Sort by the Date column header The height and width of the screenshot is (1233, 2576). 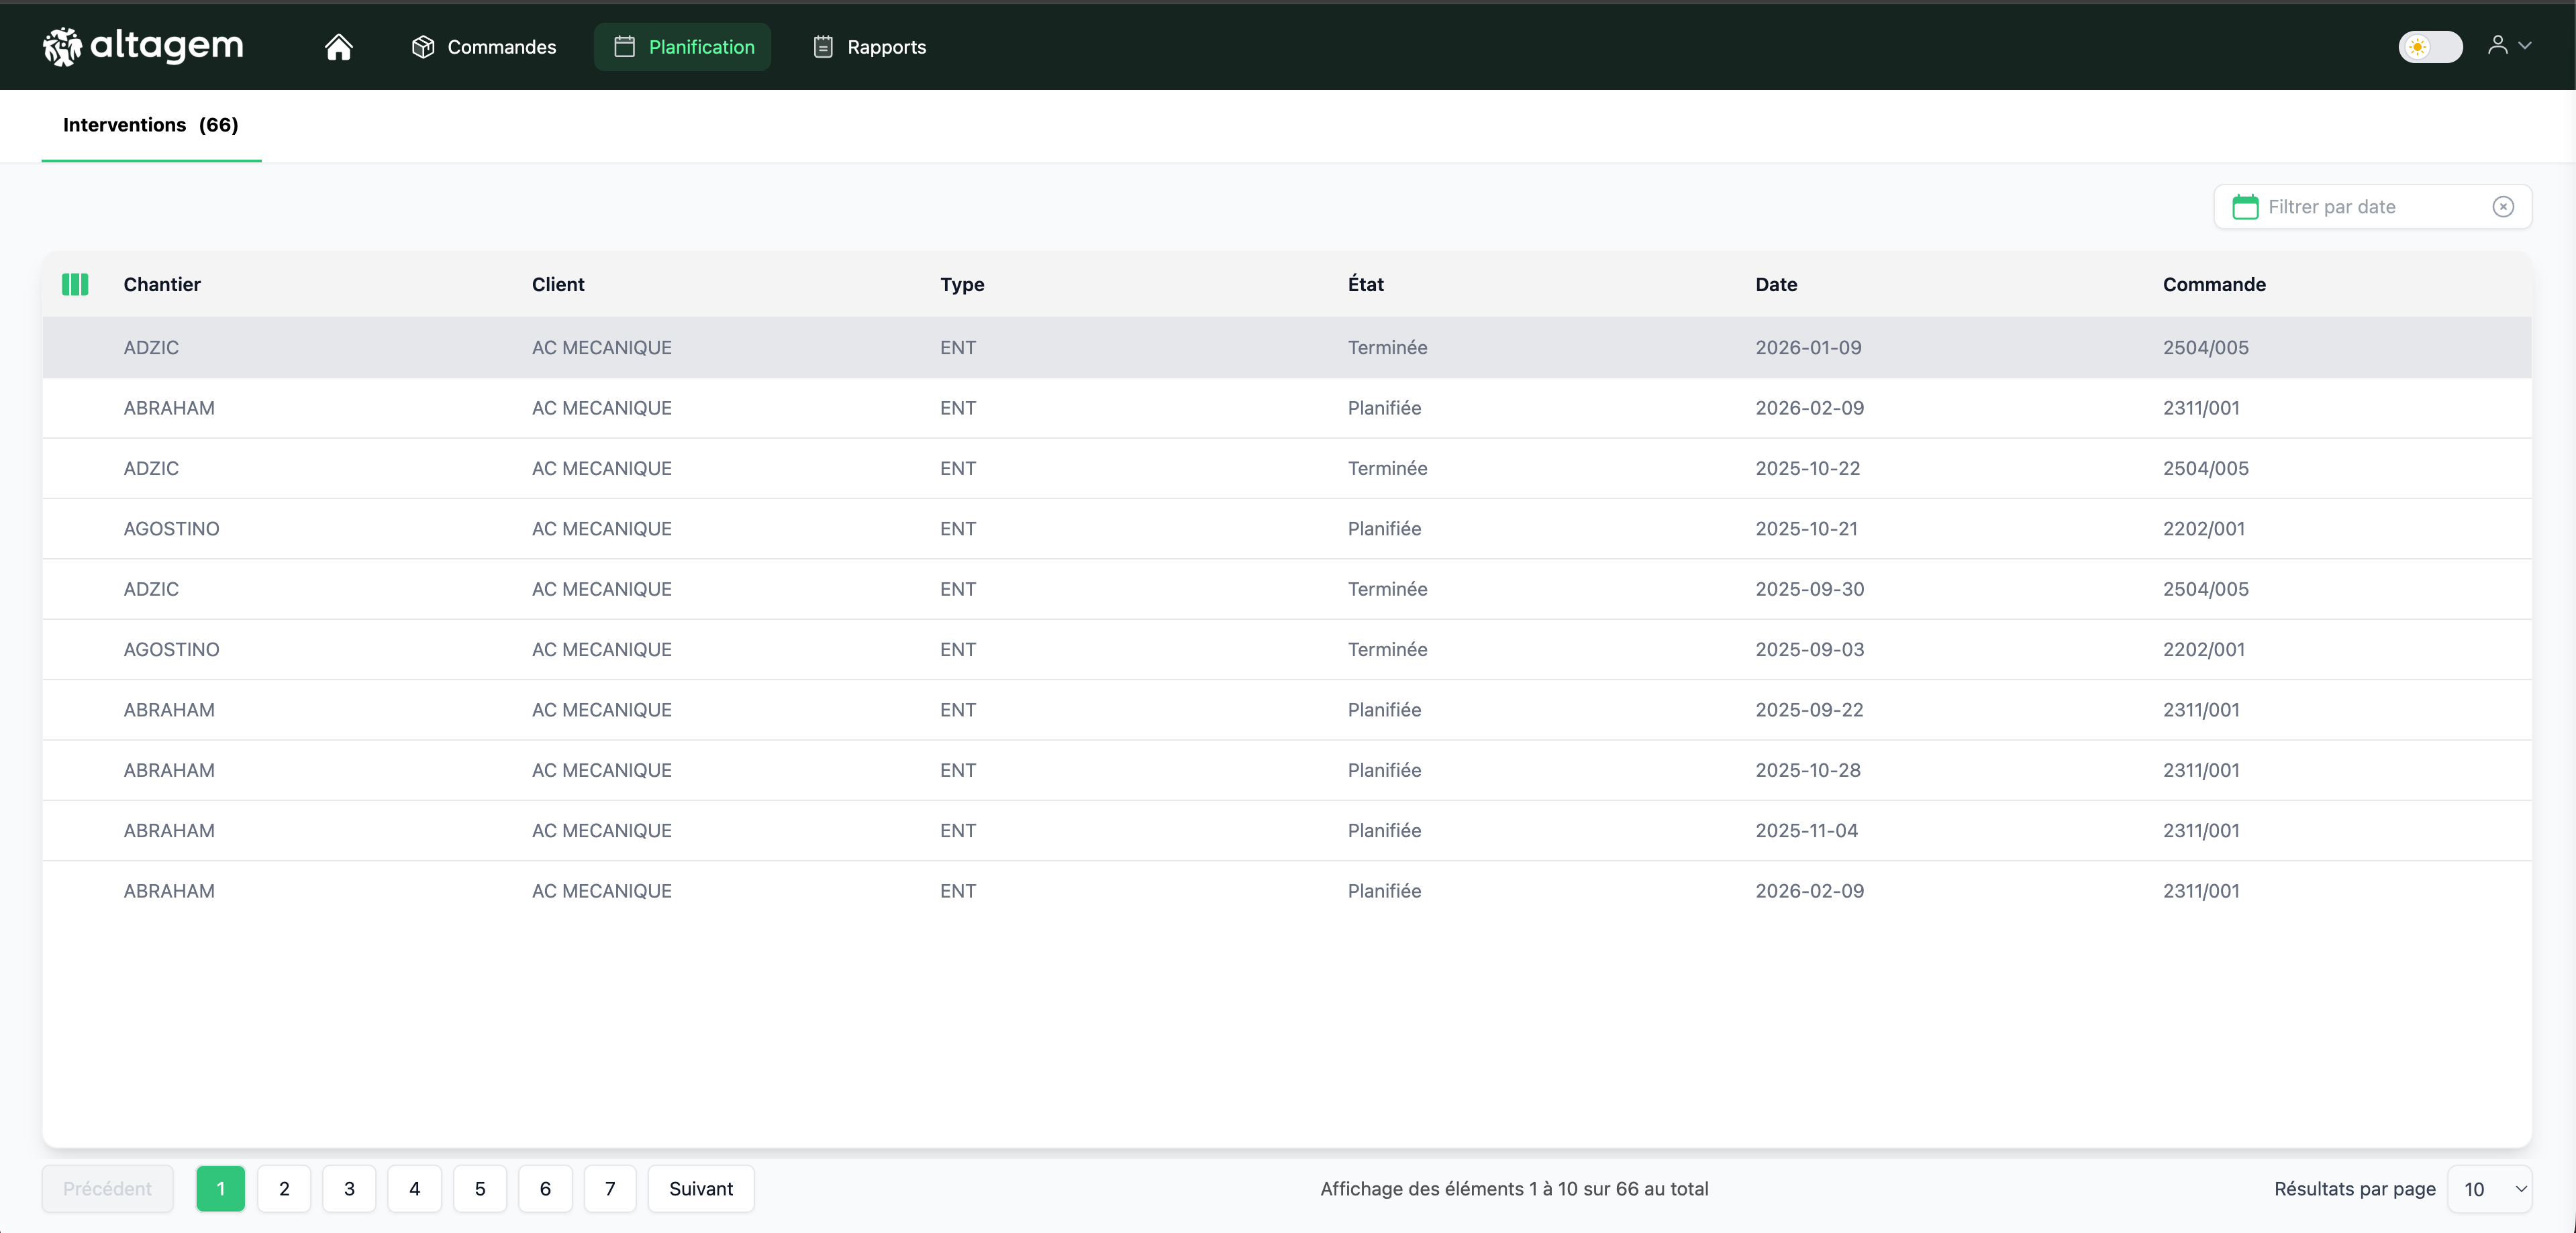pyautogui.click(x=1776, y=284)
